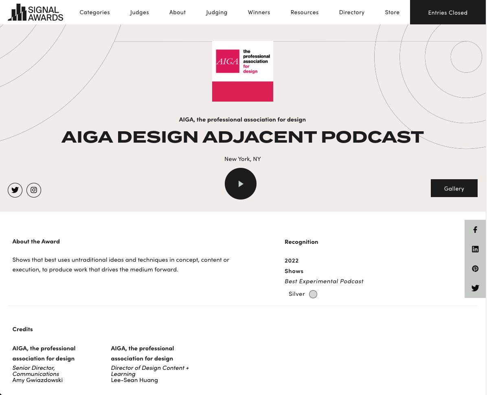Open the About menu item
The height and width of the screenshot is (395, 487).
[x=178, y=13]
